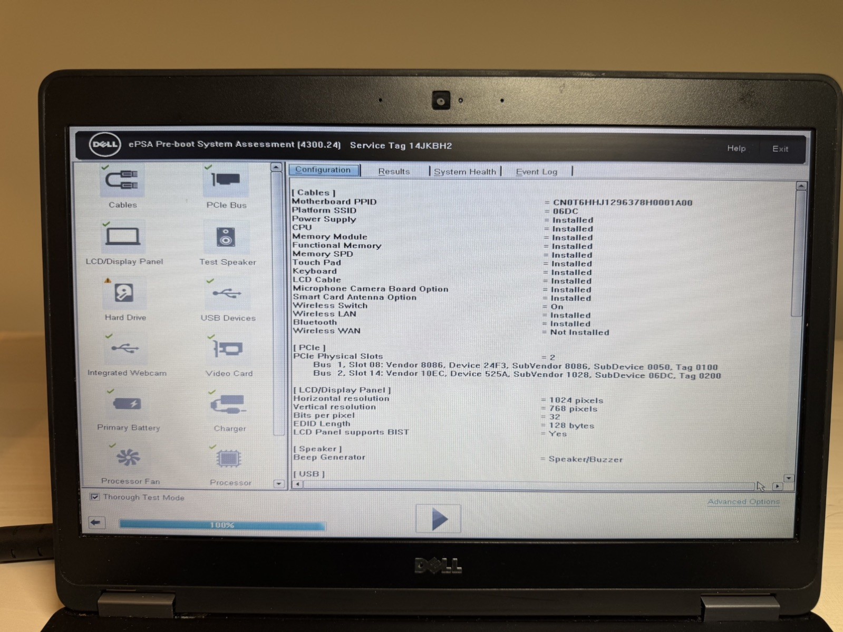Screen dimensions: 843x632
Task: Click device list scroll up arrow
Action: pos(276,167)
